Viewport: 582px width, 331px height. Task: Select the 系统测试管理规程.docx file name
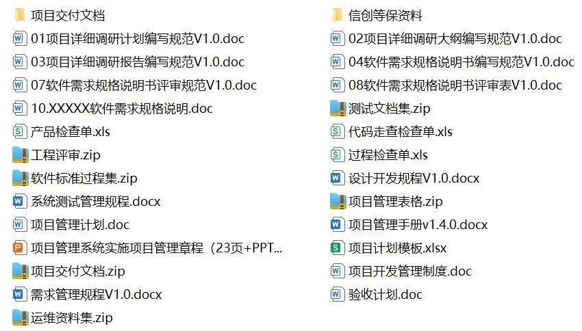click(x=95, y=202)
